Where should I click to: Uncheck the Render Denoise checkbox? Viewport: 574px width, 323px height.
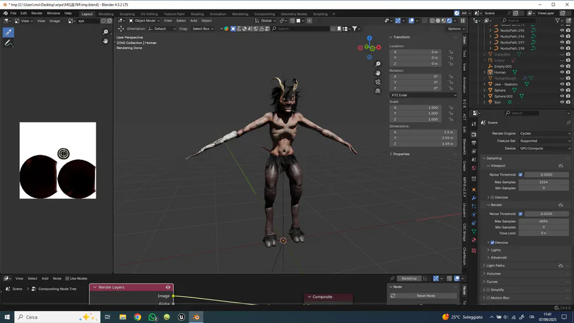point(492,243)
